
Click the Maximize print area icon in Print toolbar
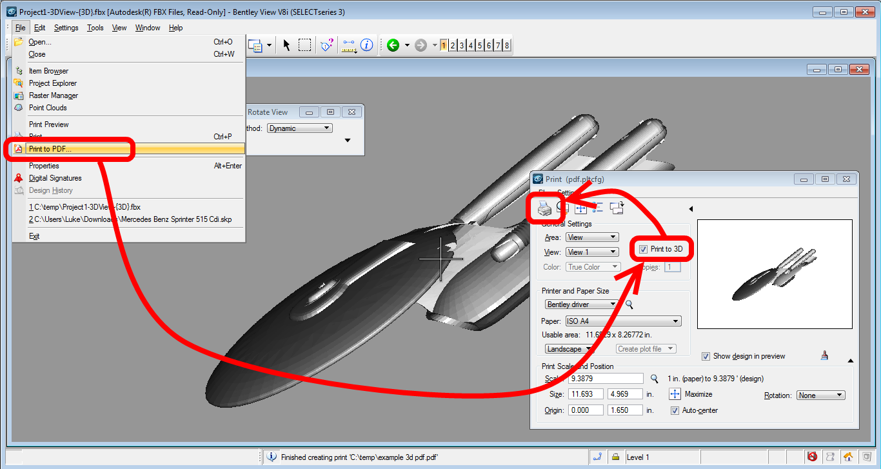tap(580, 208)
